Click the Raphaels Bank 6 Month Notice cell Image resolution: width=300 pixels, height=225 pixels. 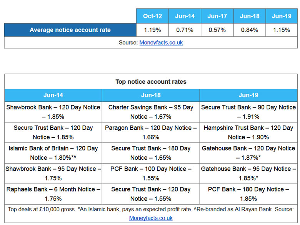click(53, 194)
